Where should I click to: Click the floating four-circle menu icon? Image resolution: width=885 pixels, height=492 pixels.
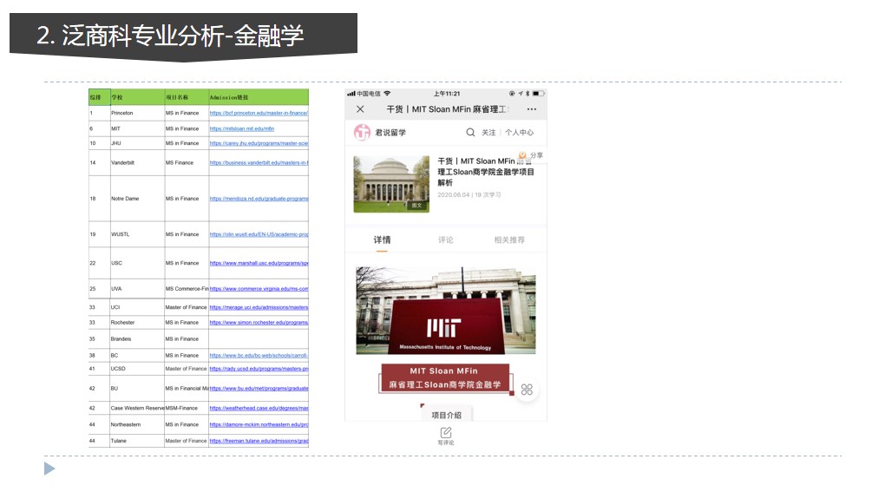pos(527,390)
